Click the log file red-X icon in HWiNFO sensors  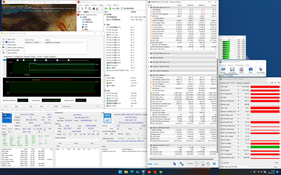202,164
